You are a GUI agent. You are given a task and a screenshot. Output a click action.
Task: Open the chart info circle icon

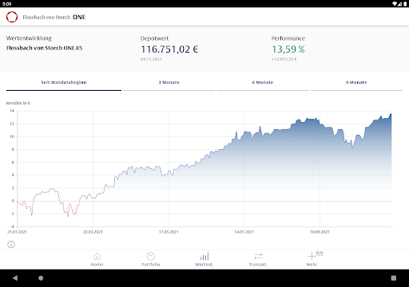(x=11, y=245)
